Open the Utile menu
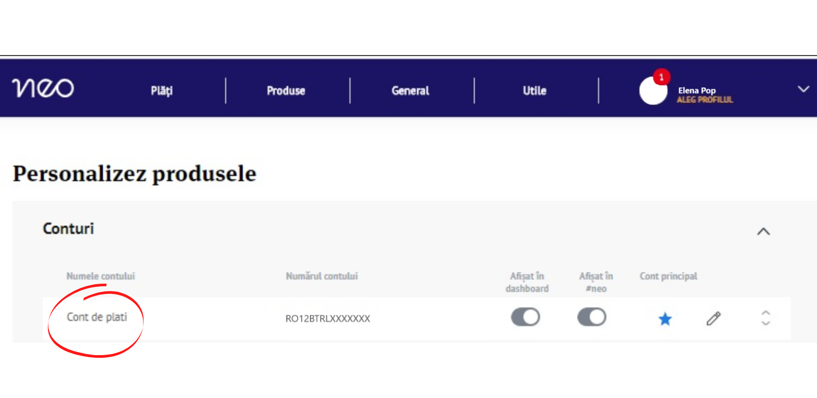The height and width of the screenshot is (398, 817). point(535,91)
